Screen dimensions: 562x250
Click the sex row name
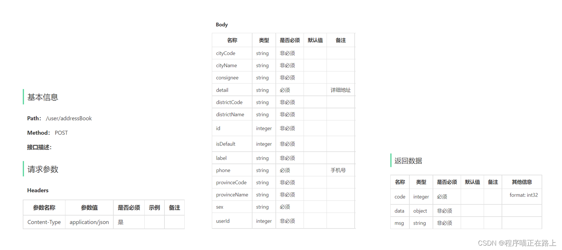coord(220,207)
